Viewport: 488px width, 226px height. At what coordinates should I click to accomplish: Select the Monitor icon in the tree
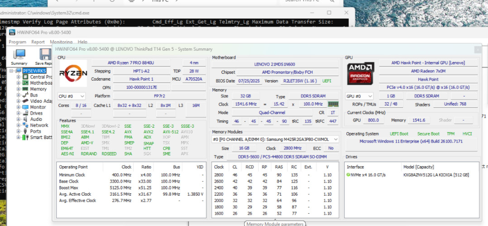pos(26,107)
